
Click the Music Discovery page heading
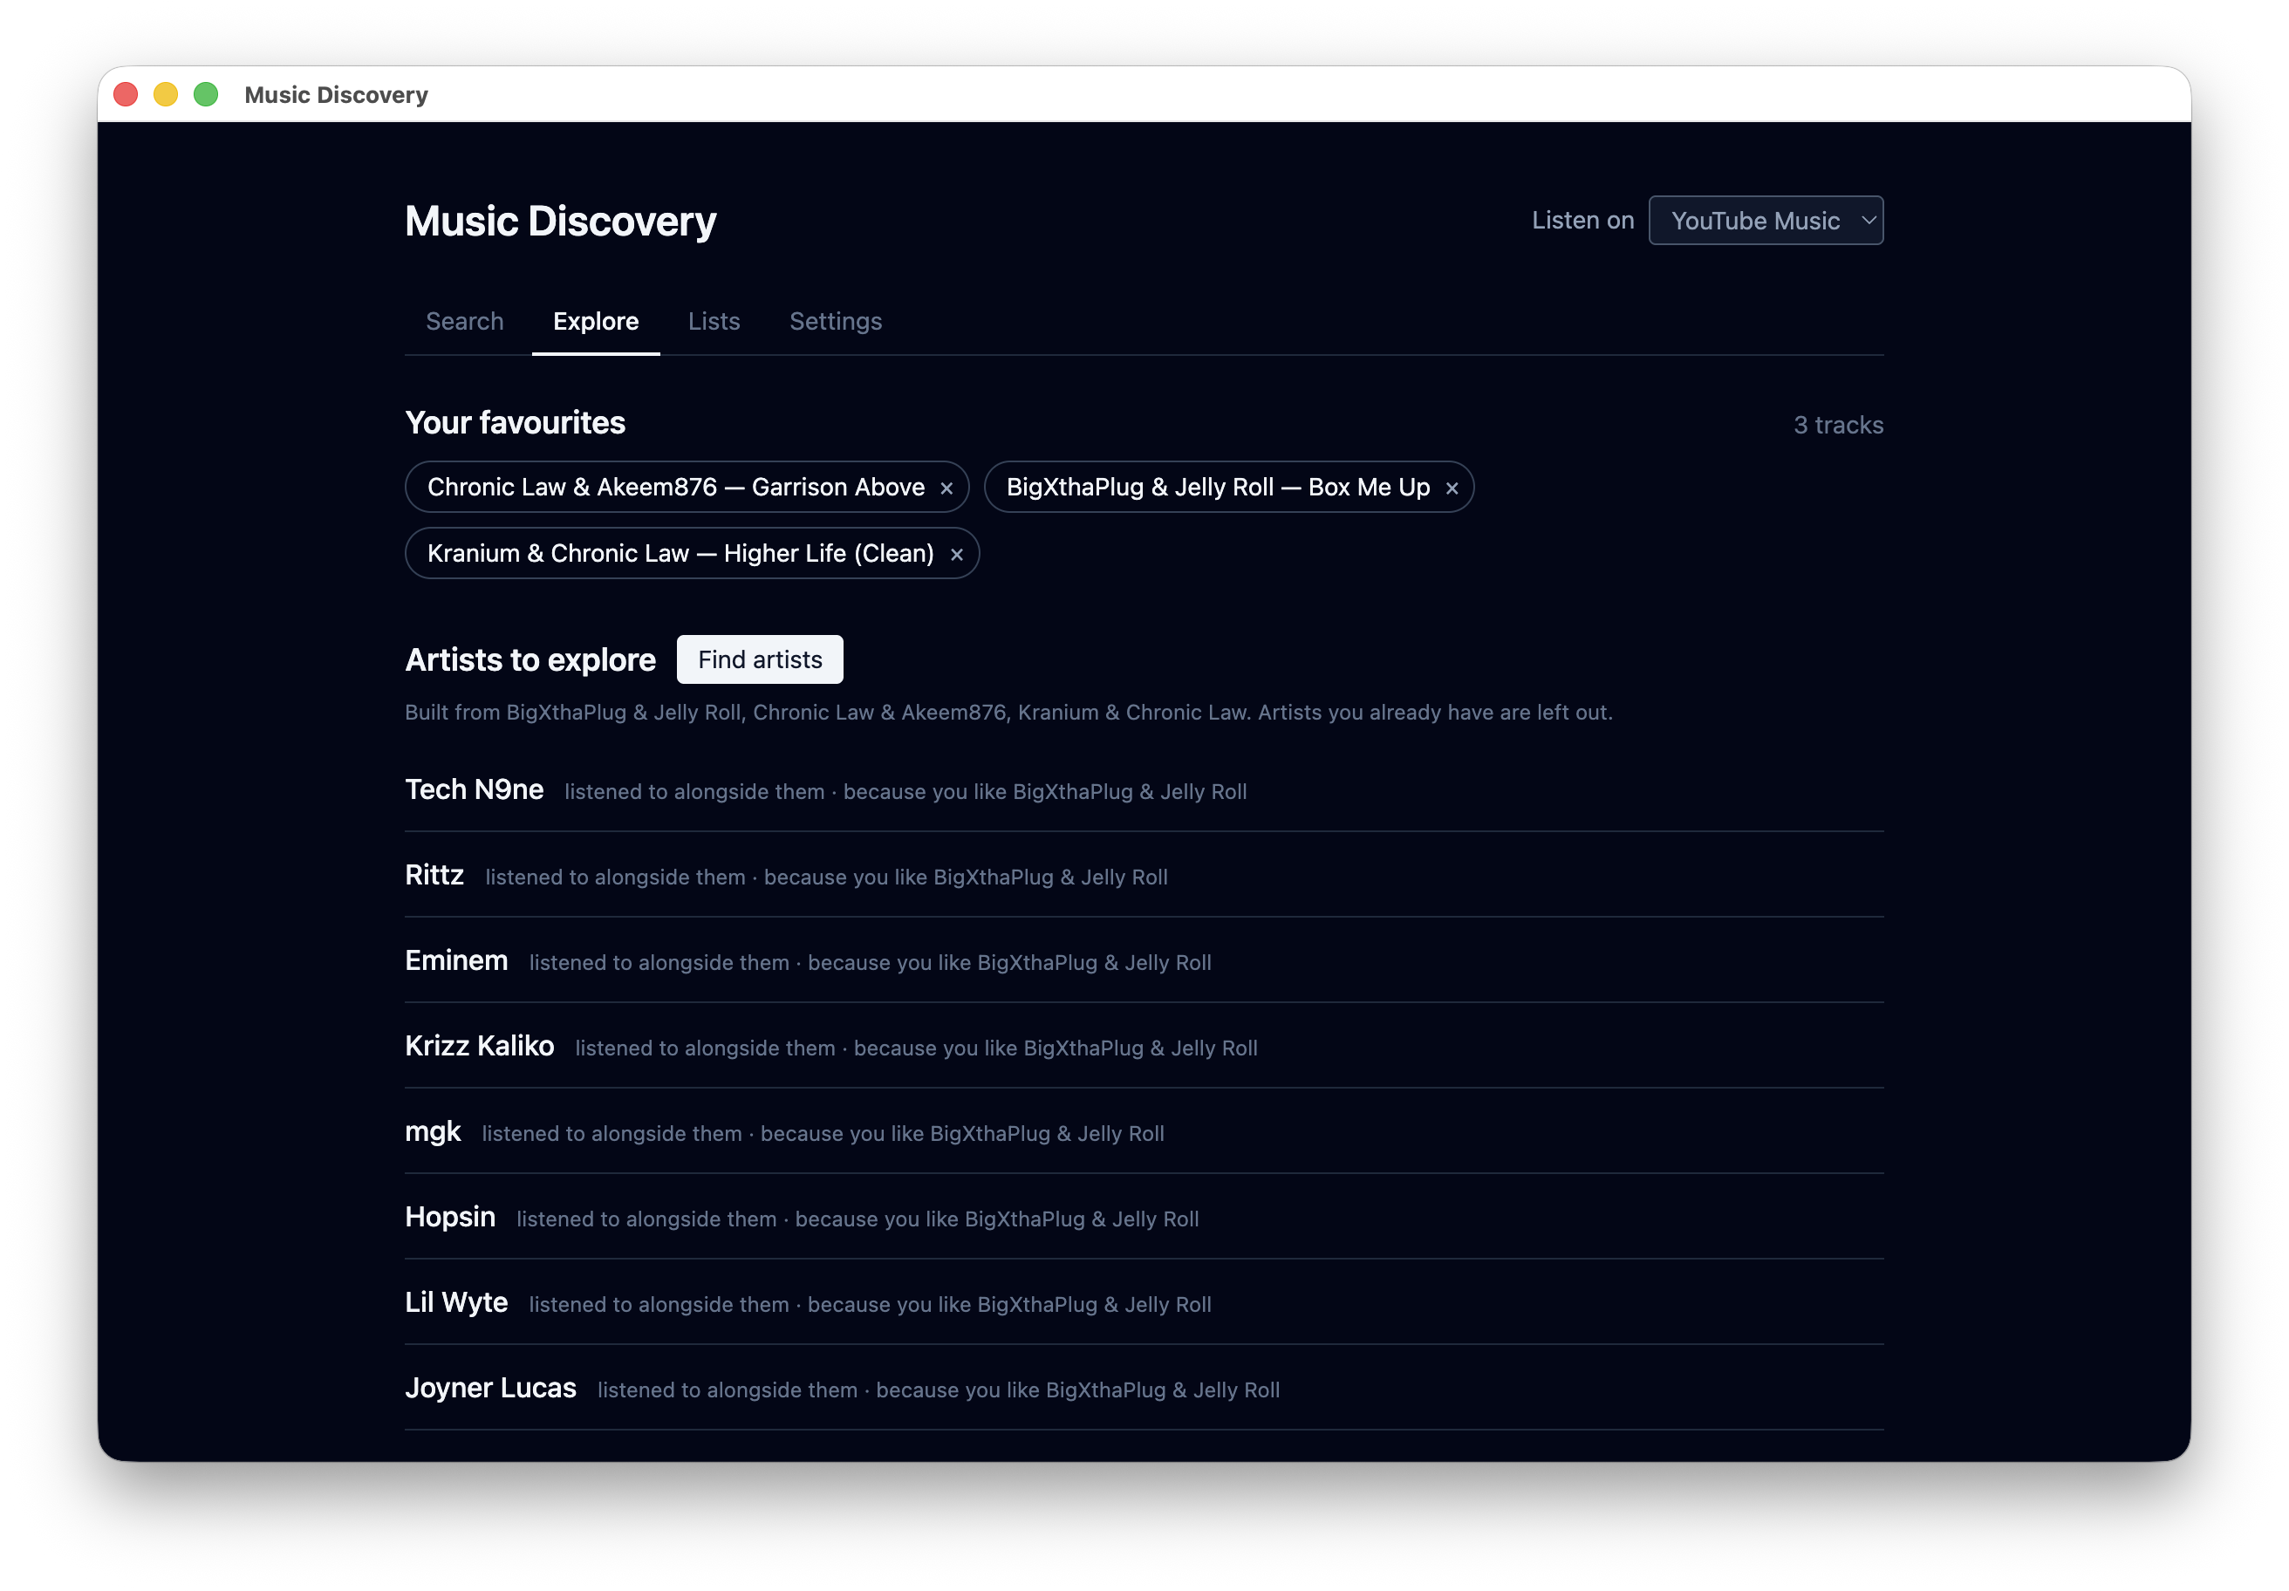tap(560, 222)
